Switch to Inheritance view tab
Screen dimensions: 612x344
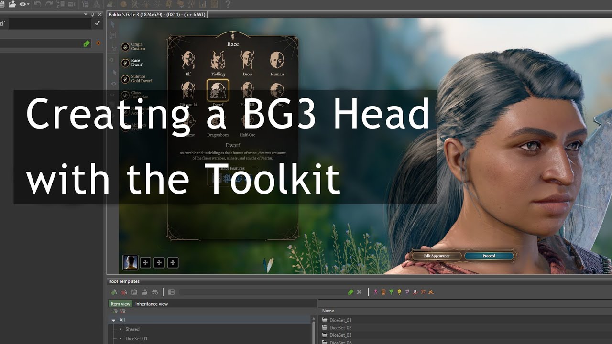[152, 304]
